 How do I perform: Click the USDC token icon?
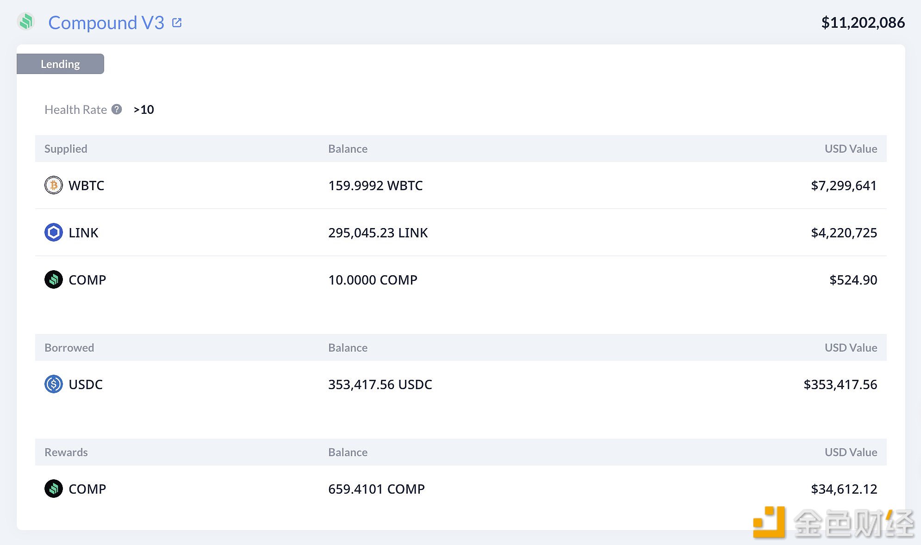(x=54, y=384)
